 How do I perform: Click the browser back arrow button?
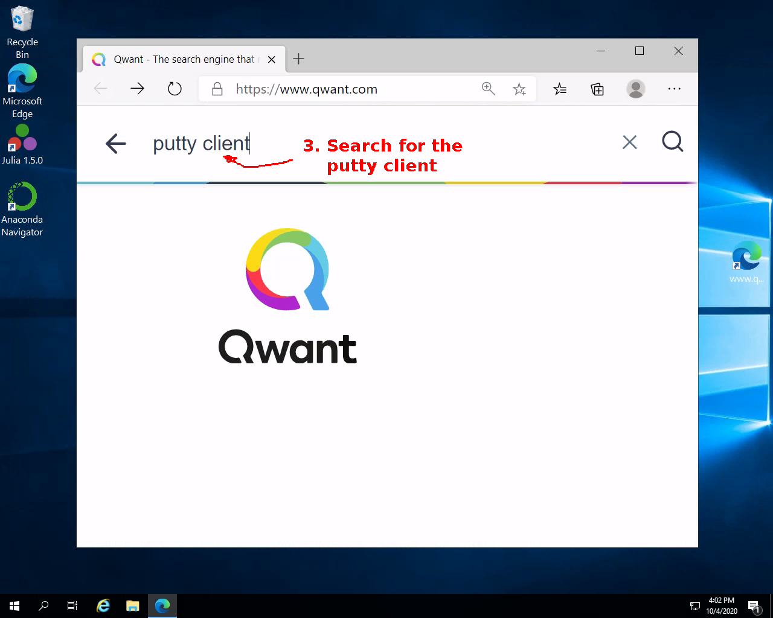tap(101, 89)
